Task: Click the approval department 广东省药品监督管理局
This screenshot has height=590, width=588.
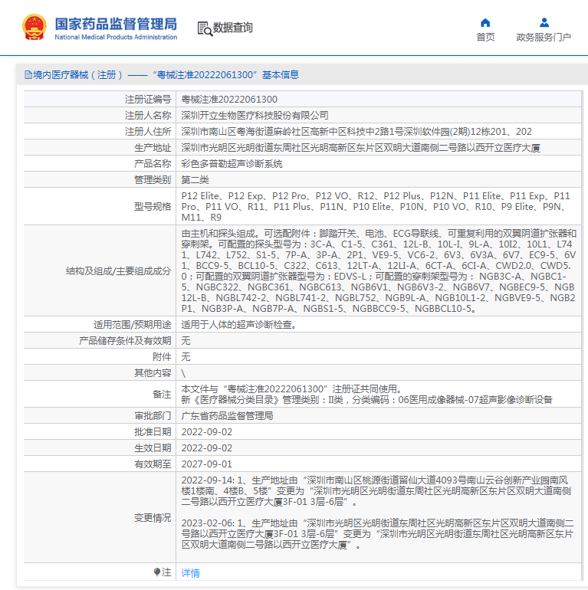Action: [227, 416]
